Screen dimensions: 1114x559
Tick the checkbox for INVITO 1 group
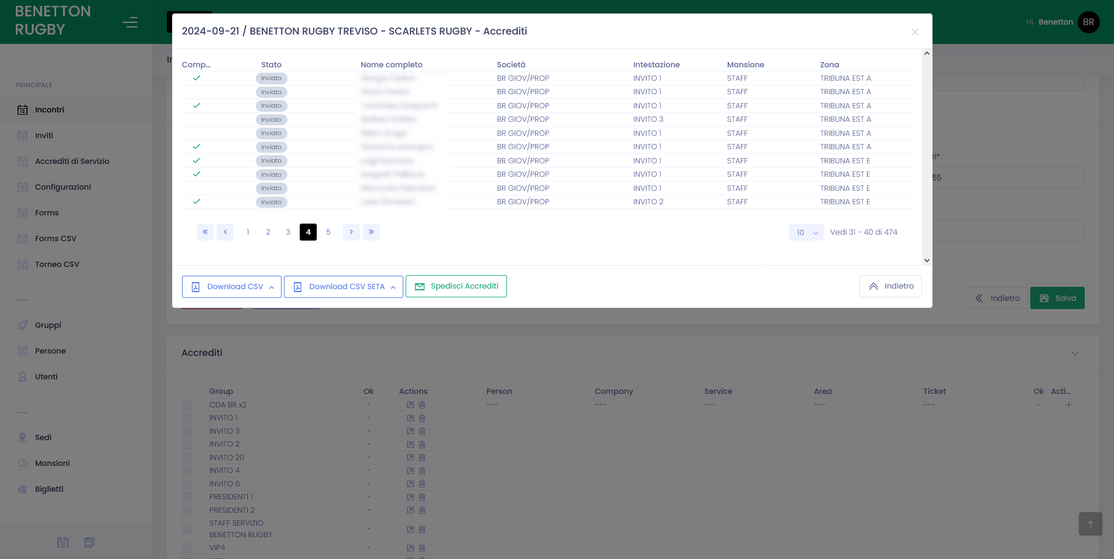tap(187, 418)
